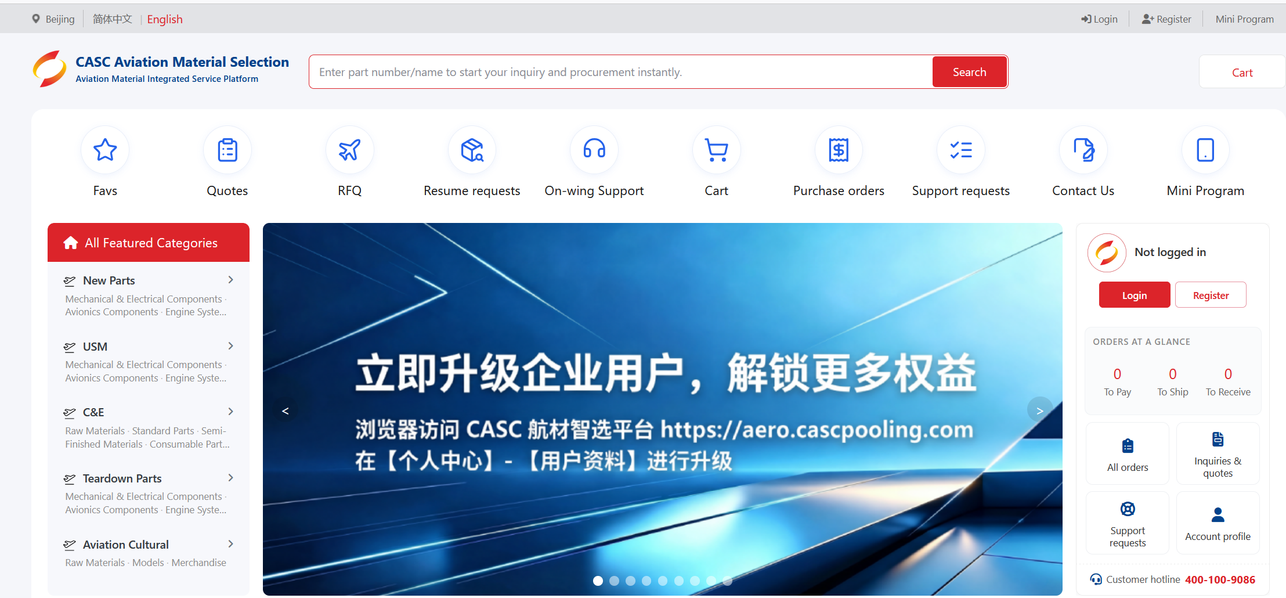
Task: Click the USM category icon
Action: tap(70, 347)
